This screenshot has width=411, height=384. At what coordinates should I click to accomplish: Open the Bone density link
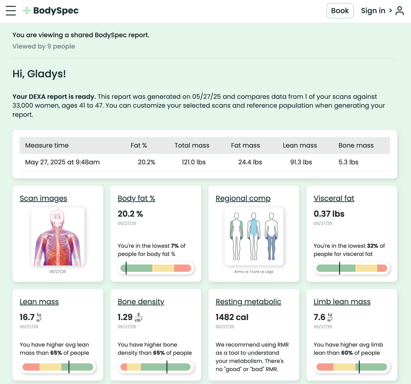point(141,302)
